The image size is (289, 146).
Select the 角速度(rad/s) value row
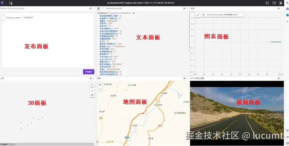[x=112, y=47]
